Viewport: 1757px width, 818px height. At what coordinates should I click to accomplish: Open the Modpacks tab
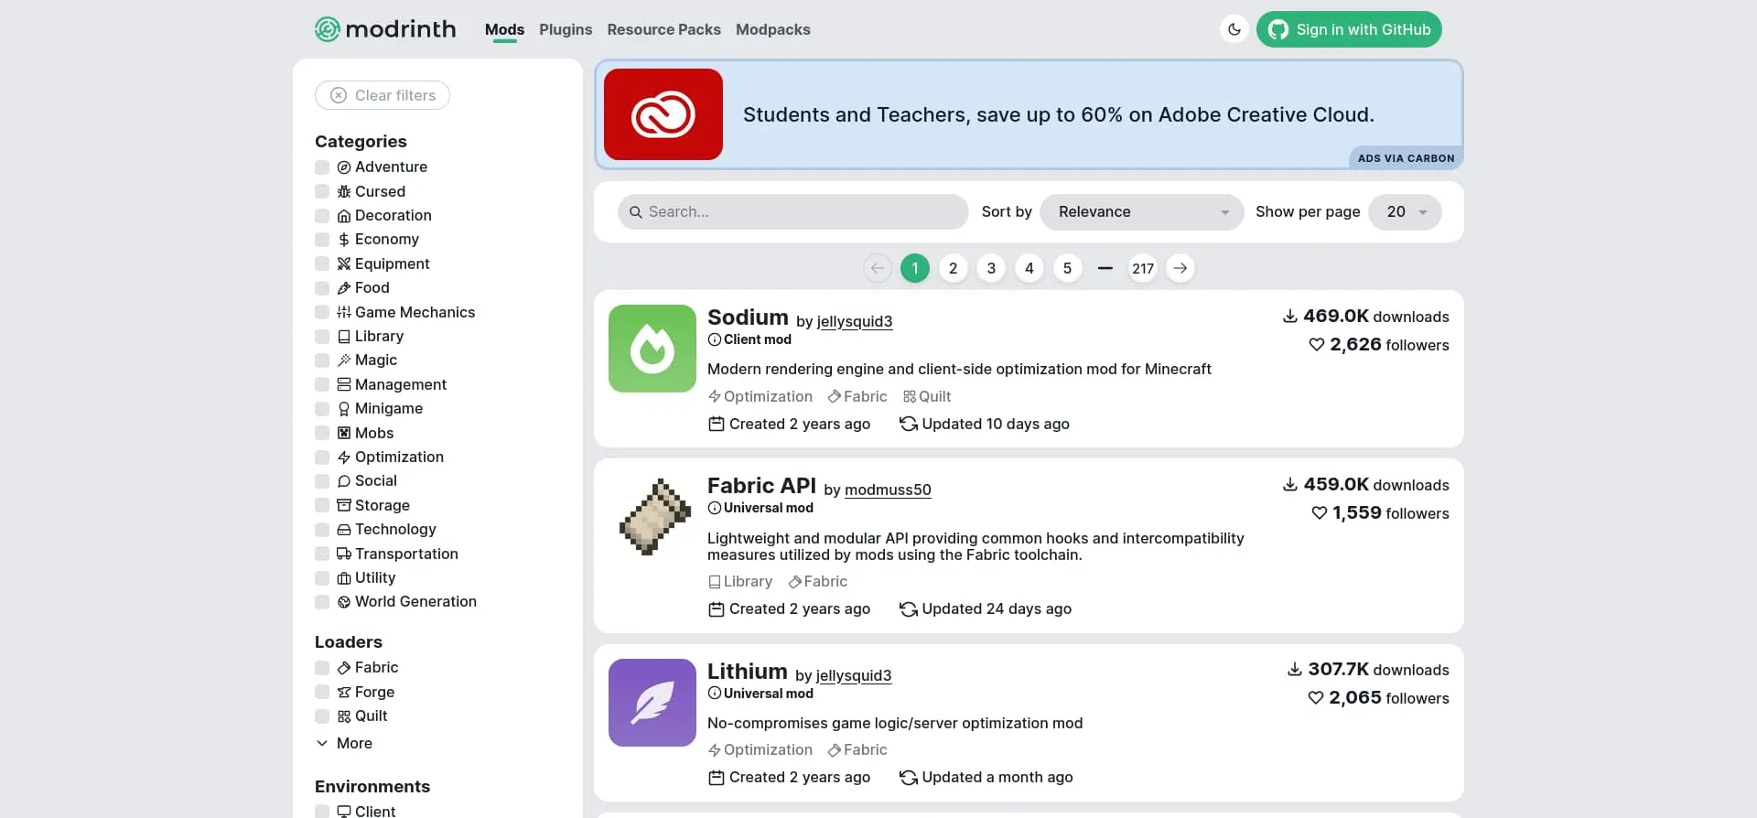772,29
